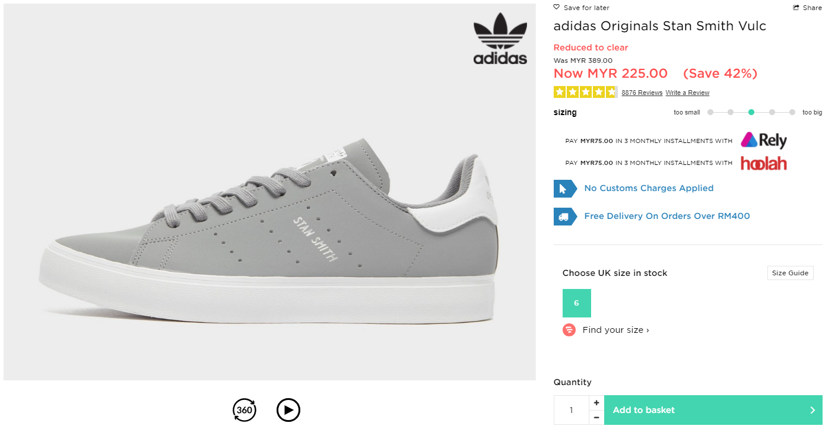Image resolution: width=838 pixels, height=429 pixels.
Task: Open the 360 degree view
Action: pos(245,410)
